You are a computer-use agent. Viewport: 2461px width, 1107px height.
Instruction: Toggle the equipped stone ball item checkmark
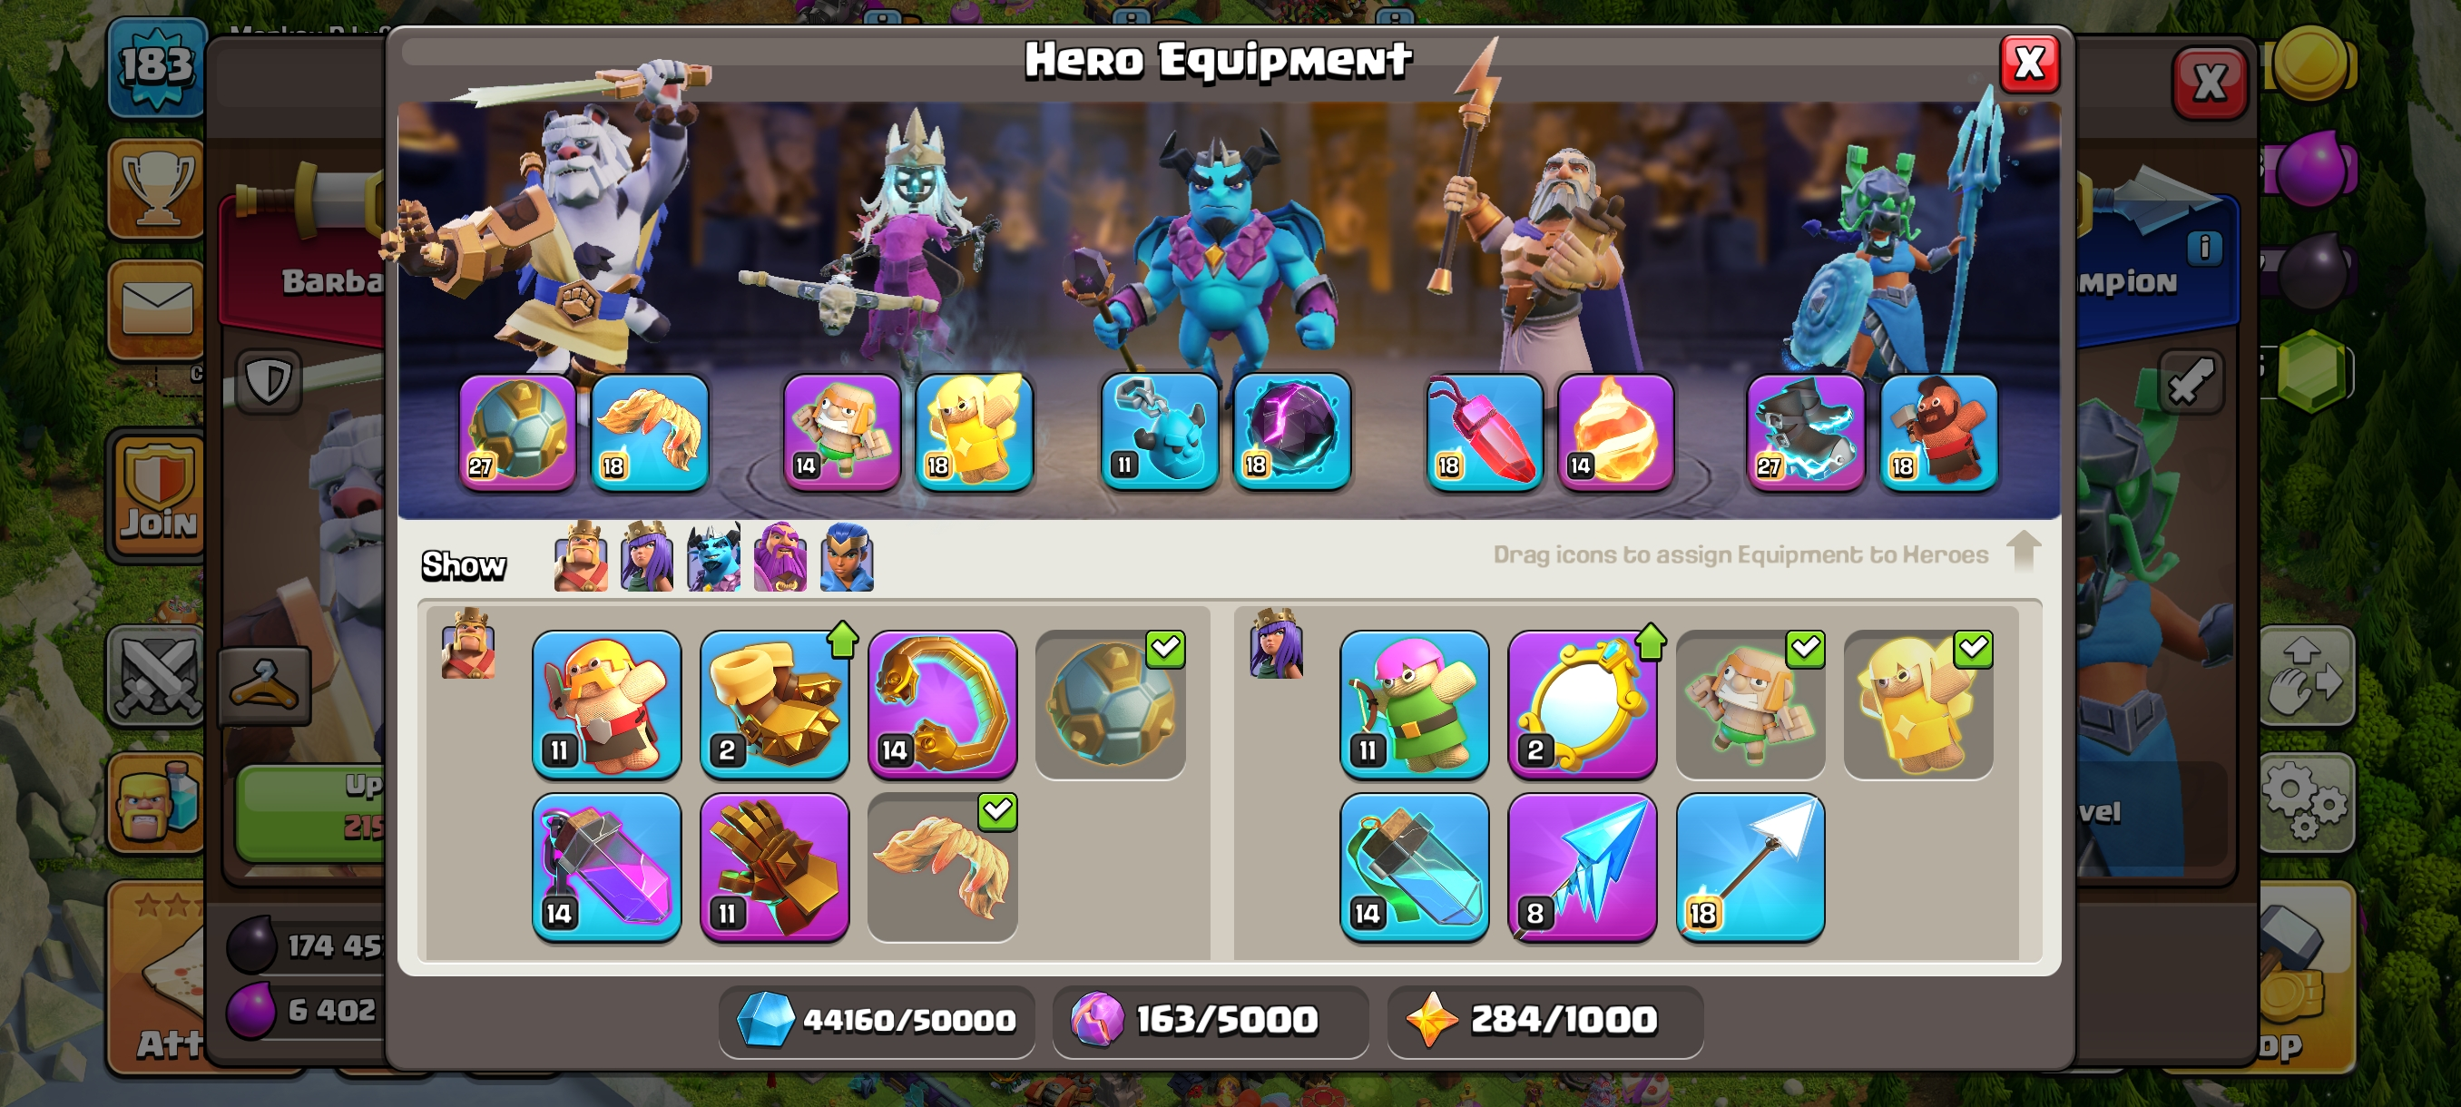click(x=1110, y=704)
